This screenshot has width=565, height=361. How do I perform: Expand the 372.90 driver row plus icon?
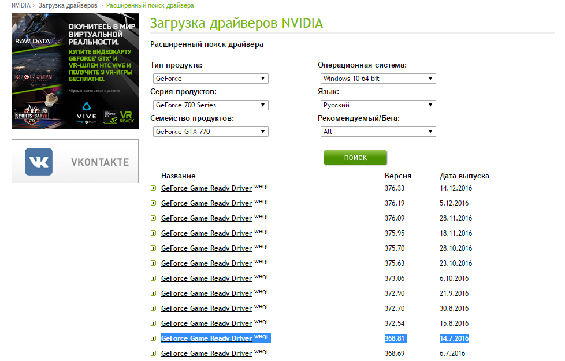tap(154, 293)
